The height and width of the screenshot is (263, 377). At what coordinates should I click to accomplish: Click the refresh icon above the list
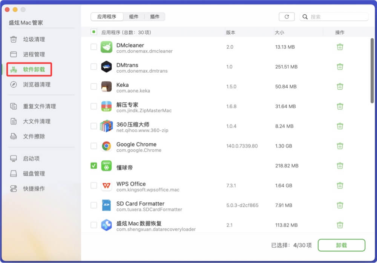[x=287, y=17]
